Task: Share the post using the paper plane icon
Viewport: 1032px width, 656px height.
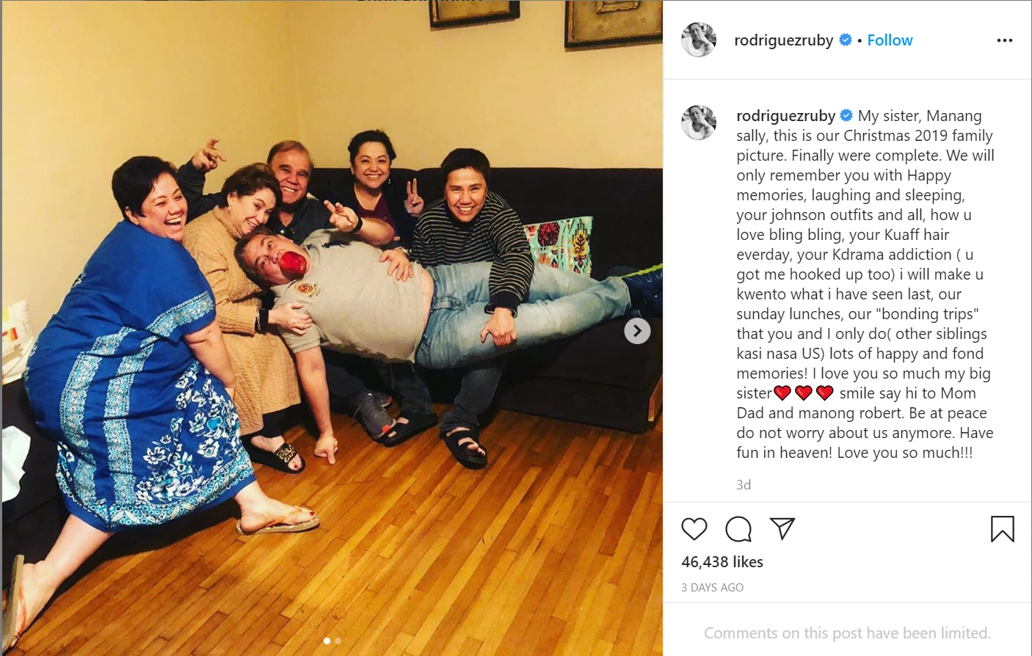Action: pyautogui.click(x=782, y=528)
